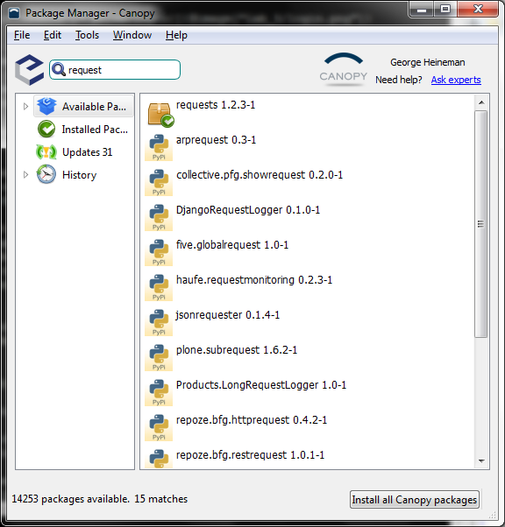Select DjangoRequestLogger 0.1.0-1 entry
The width and height of the screenshot is (505, 527).
pyautogui.click(x=248, y=210)
